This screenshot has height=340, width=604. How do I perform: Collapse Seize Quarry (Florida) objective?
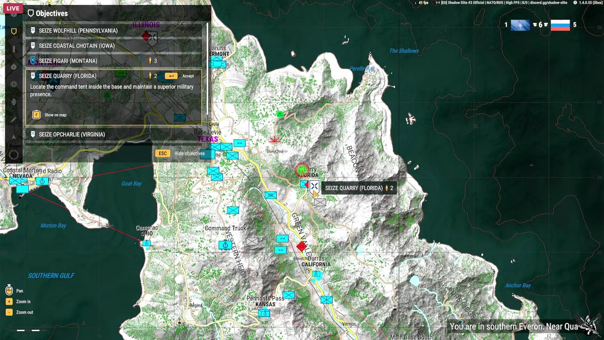click(114, 76)
